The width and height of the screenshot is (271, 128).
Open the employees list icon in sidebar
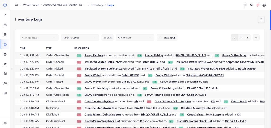click(5, 83)
